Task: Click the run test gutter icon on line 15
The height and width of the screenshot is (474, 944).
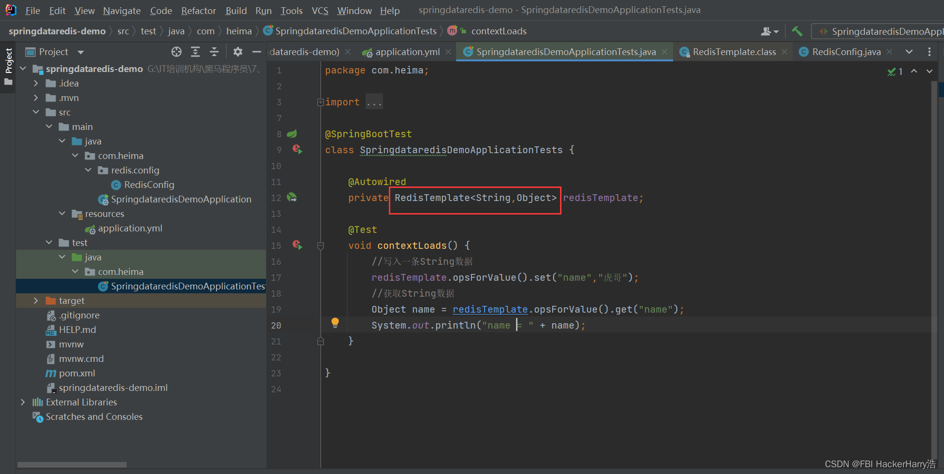Action: click(x=297, y=245)
